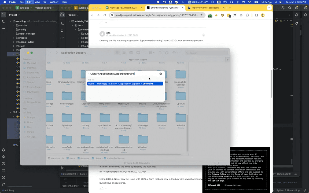The image size is (309, 193).
Task: Open the Tags icon in Finder's toolbar
Action: (167, 53)
